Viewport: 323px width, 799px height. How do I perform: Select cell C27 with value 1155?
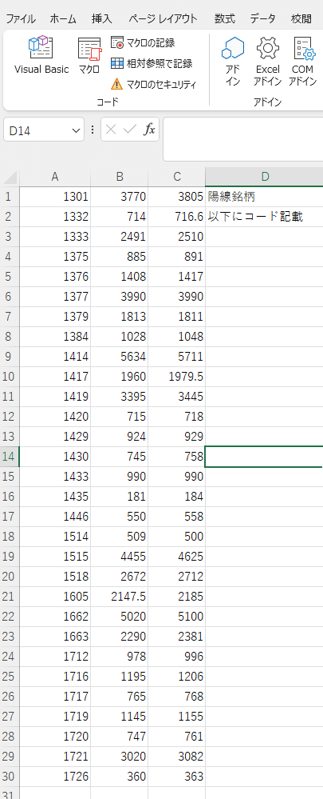pos(177,717)
